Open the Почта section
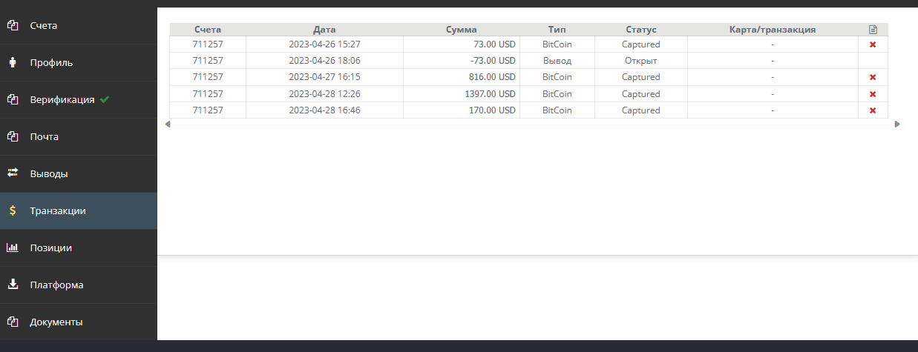This screenshot has width=918, height=352. click(x=45, y=137)
